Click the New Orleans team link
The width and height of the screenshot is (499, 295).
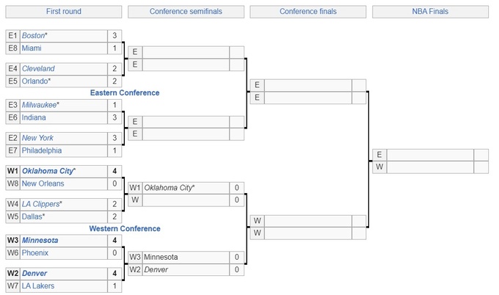[43, 183]
